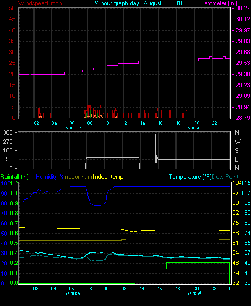Image resolution: width=251 pixels, height=306 pixels.
Task: Click the yellow 46 indoor temp axis value
Action: pyautogui.click(x=235, y=263)
